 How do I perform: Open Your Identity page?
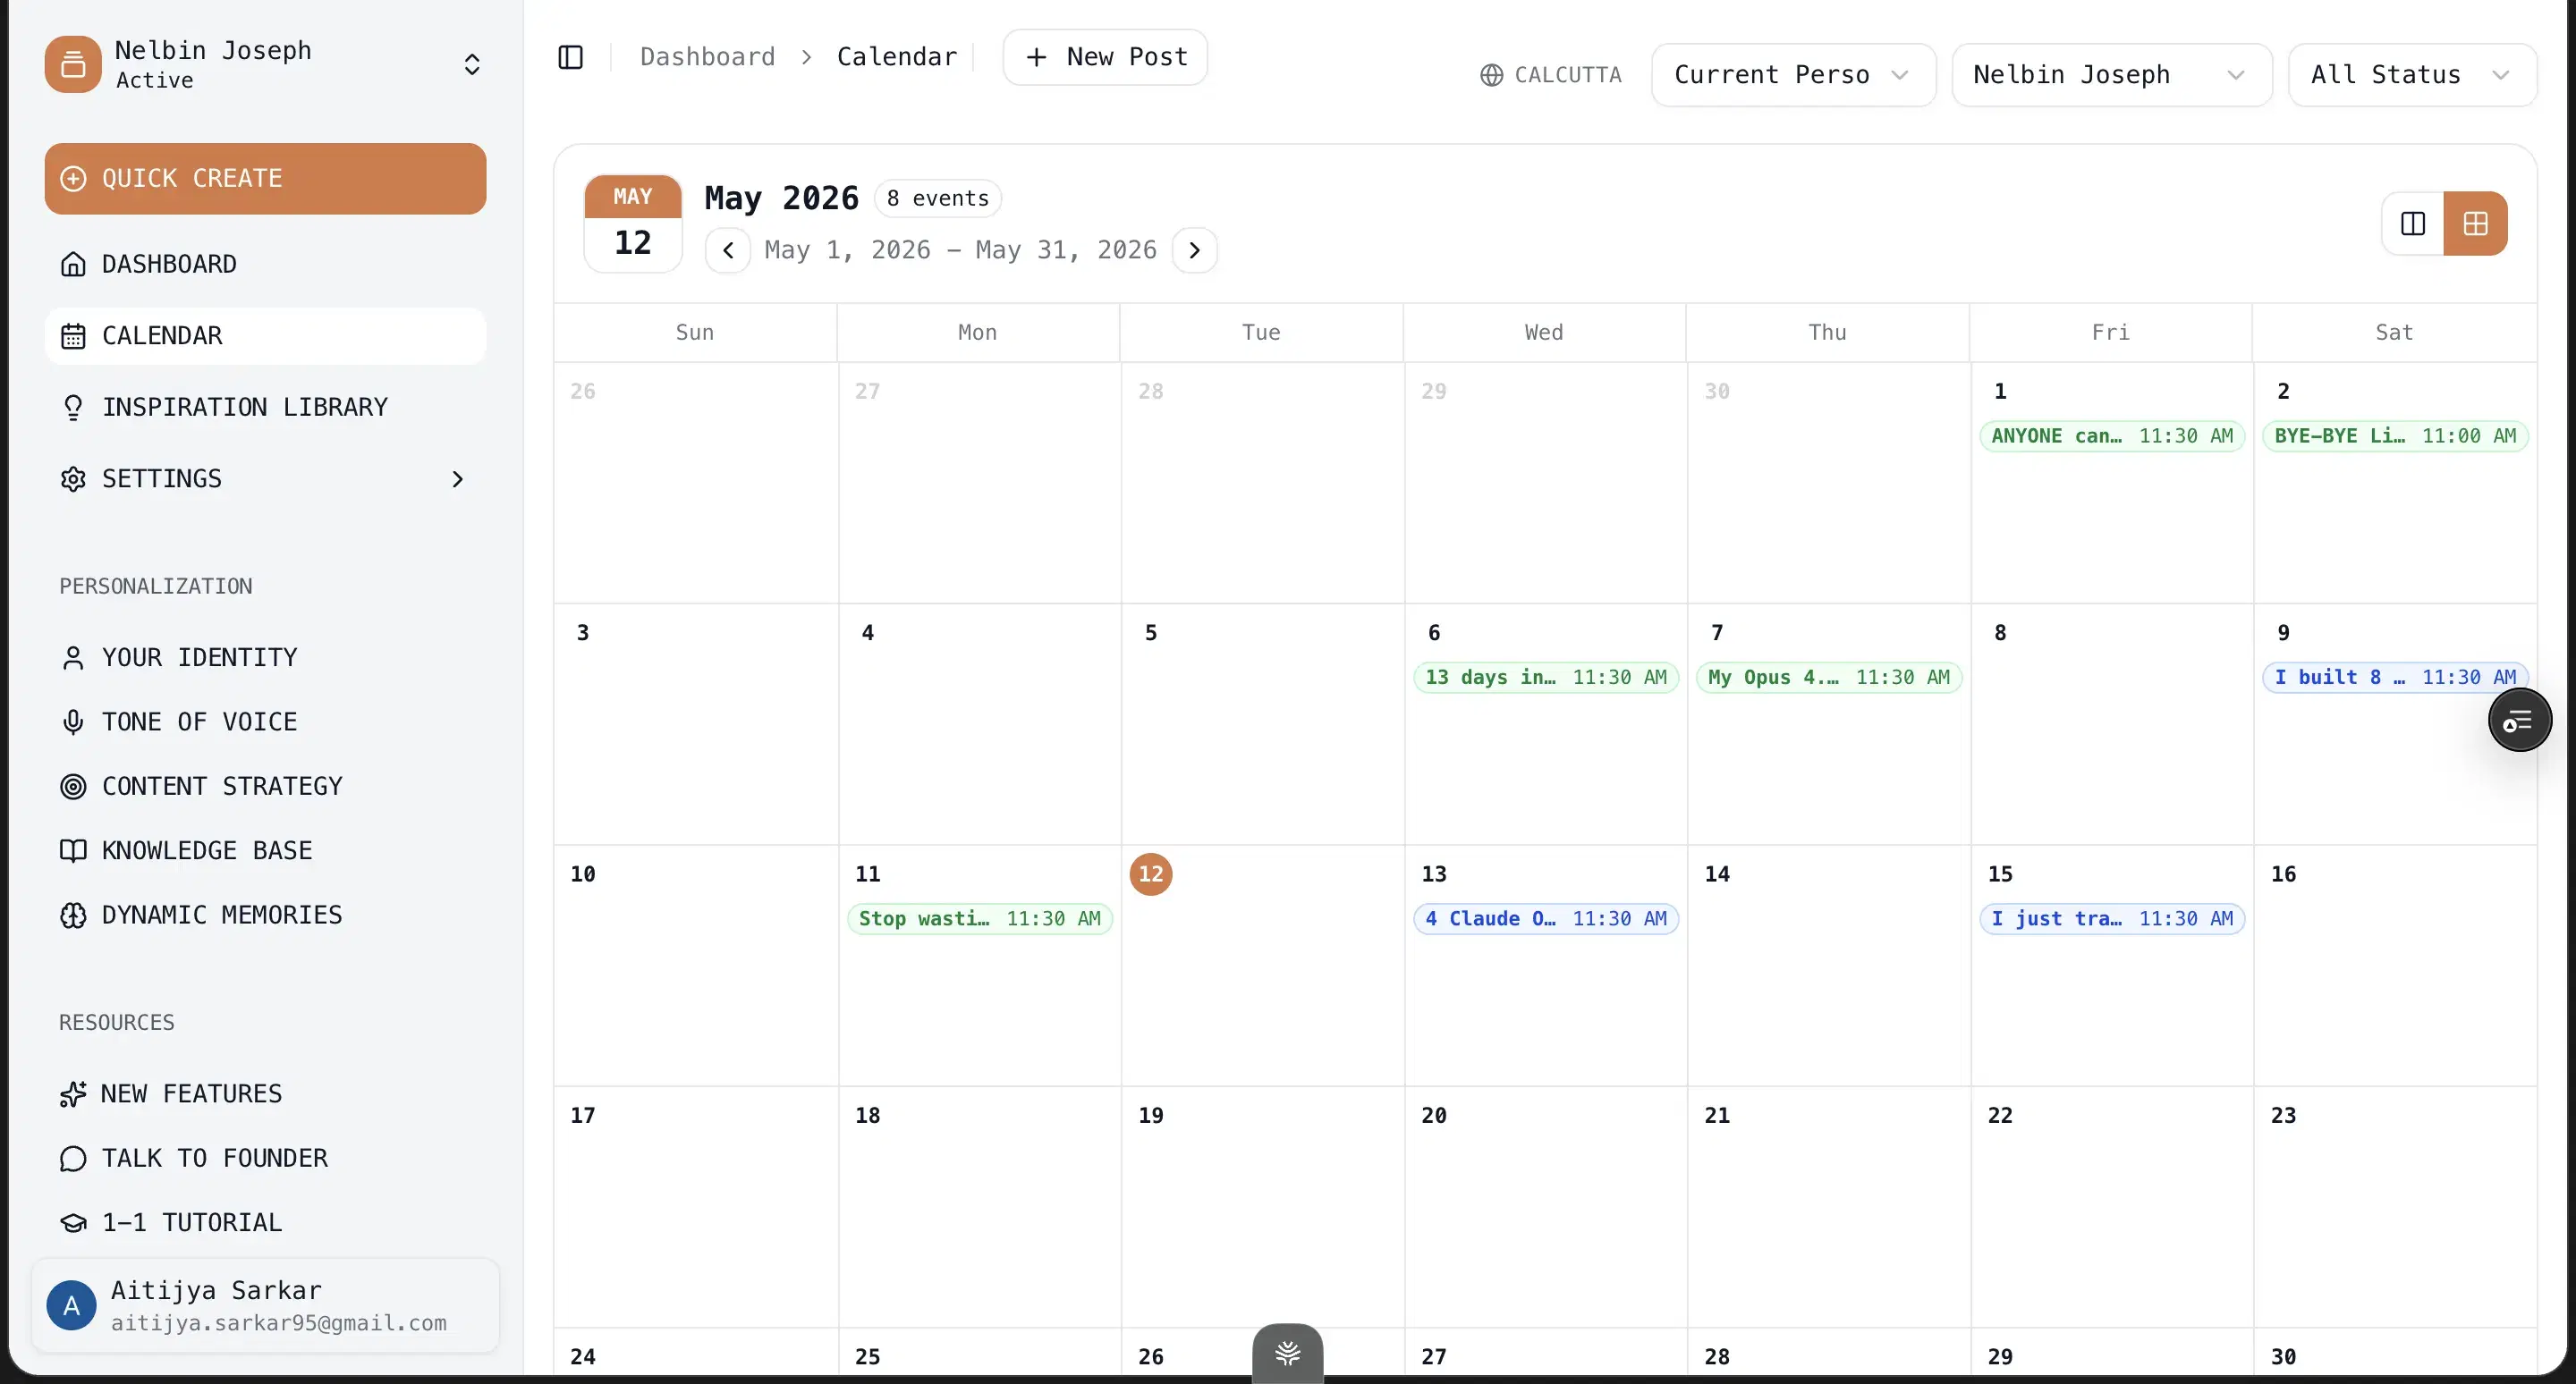point(265,657)
